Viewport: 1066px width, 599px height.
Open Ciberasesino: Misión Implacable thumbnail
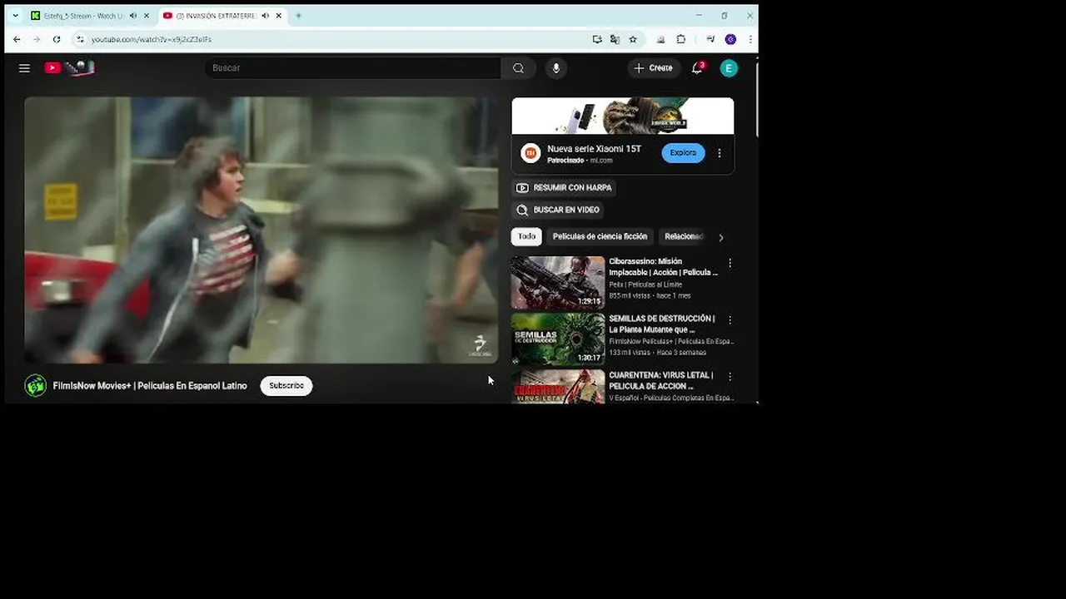coord(558,283)
